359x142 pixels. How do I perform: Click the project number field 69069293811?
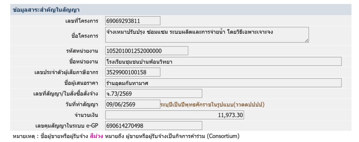click(x=133, y=21)
